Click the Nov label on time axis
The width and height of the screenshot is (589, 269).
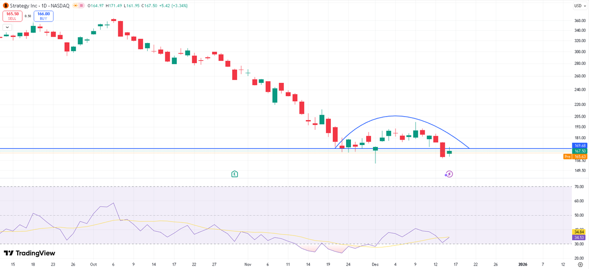(x=247, y=264)
